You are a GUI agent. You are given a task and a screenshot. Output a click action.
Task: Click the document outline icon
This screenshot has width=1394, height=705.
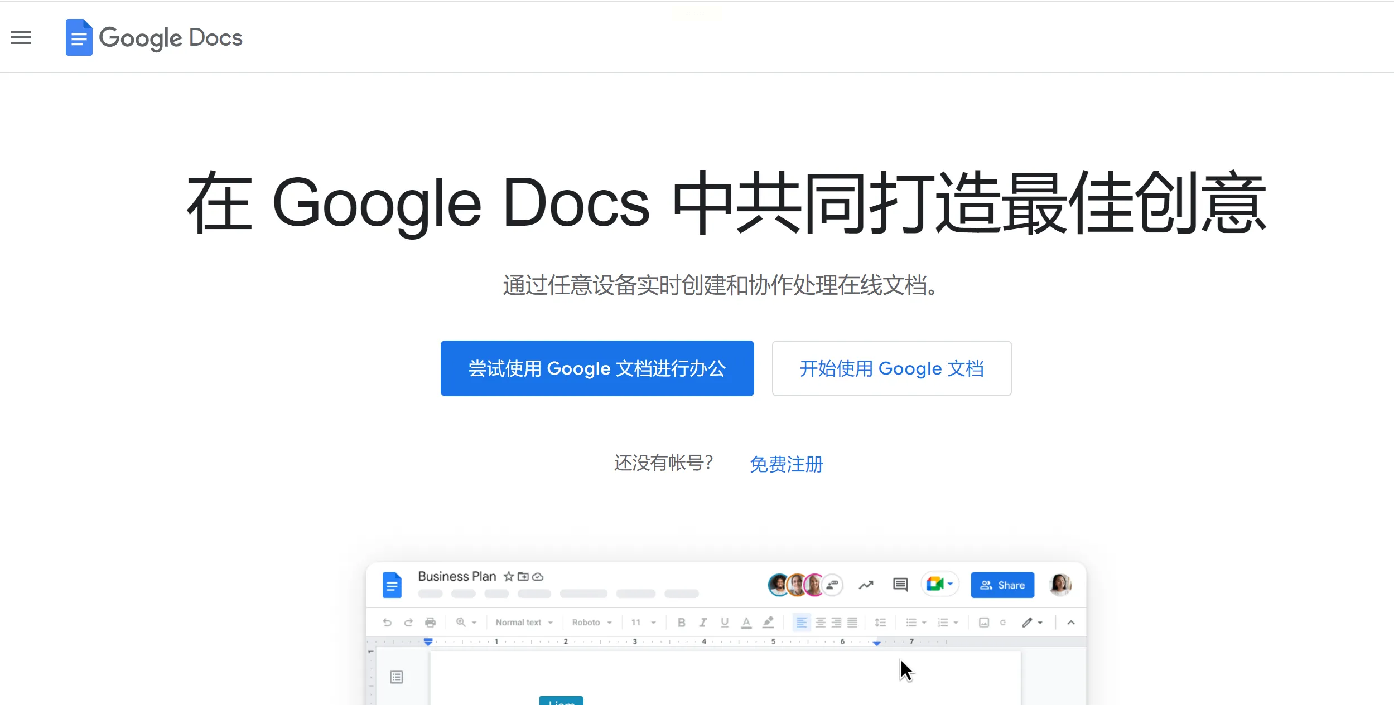397,677
